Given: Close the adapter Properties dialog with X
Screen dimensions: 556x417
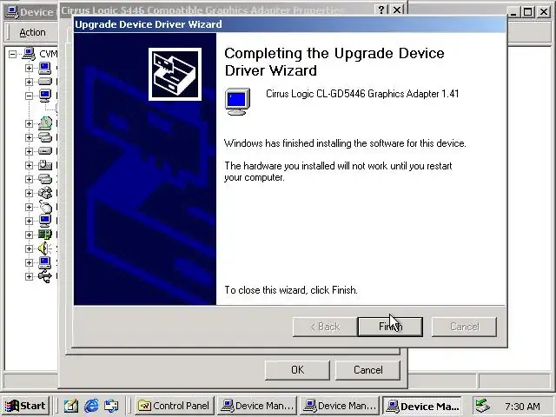Looking at the screenshot, I should click(x=397, y=10).
